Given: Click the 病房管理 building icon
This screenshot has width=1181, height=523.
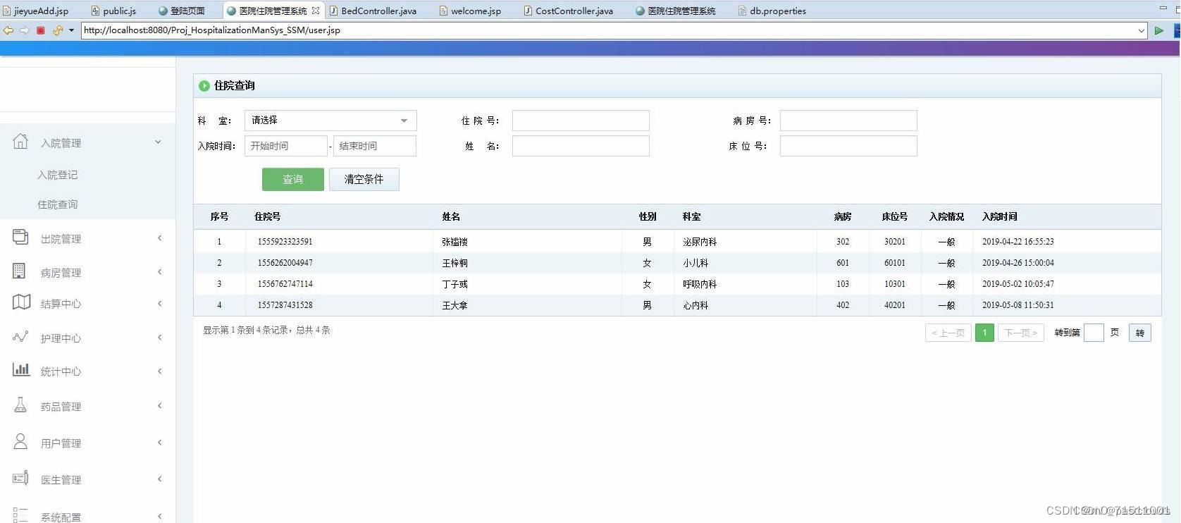Looking at the screenshot, I should coord(19,271).
